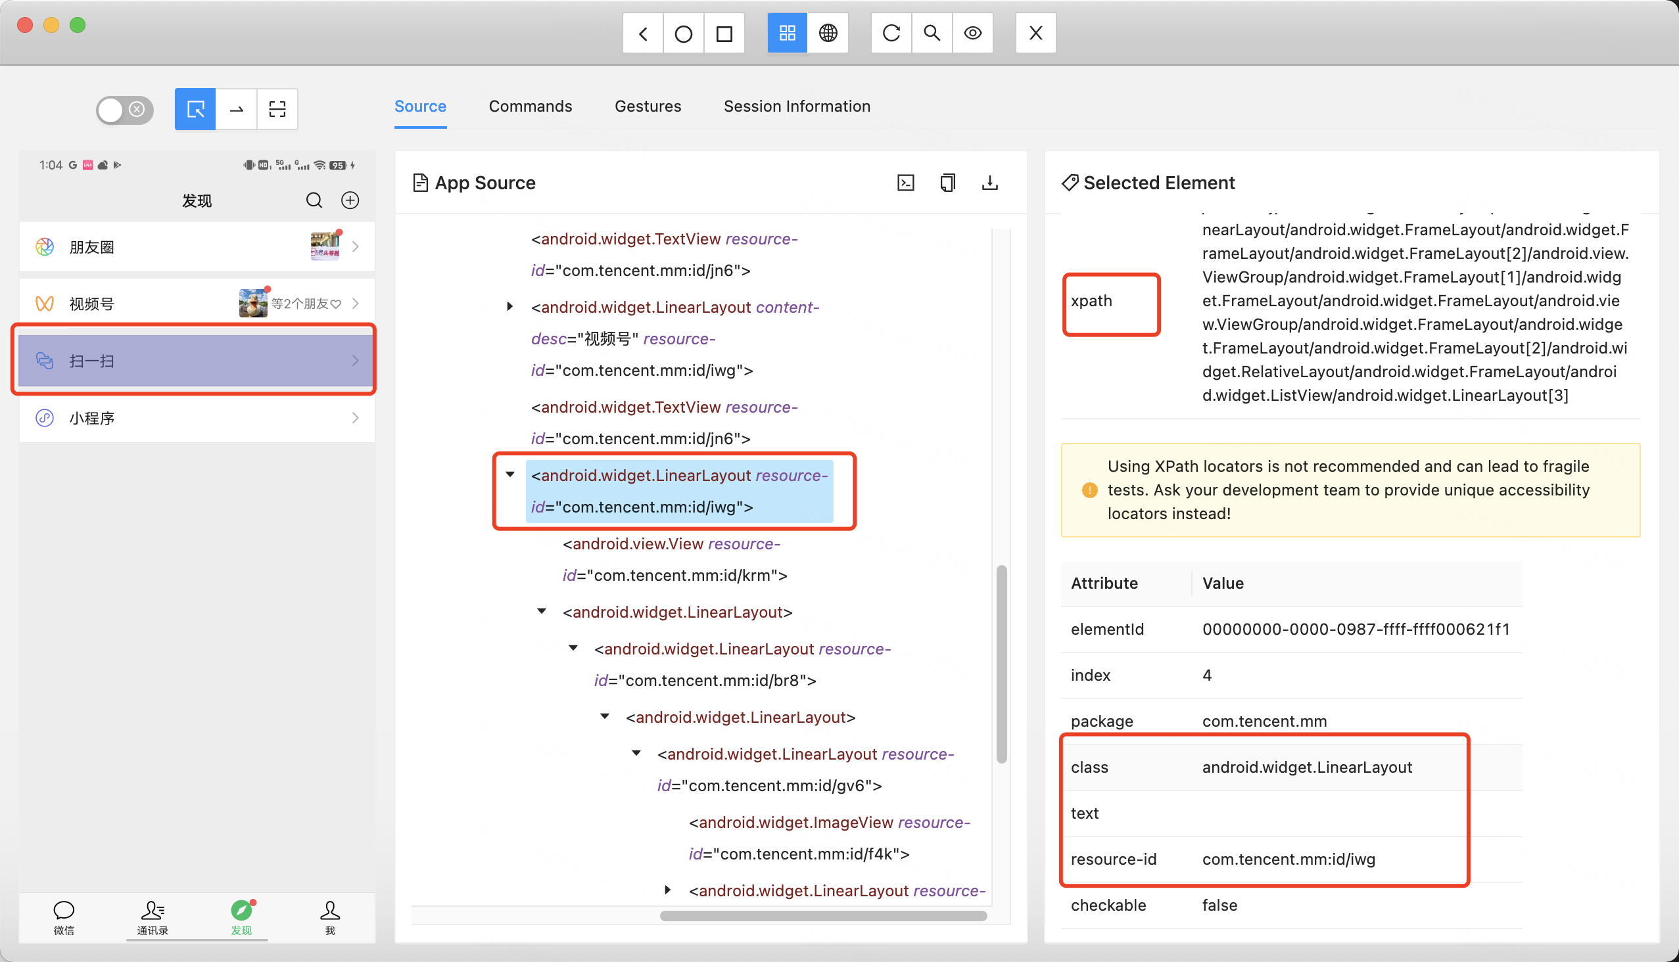1679x962 pixels.
Task: Copy the app source XML to clipboard
Action: pos(947,183)
